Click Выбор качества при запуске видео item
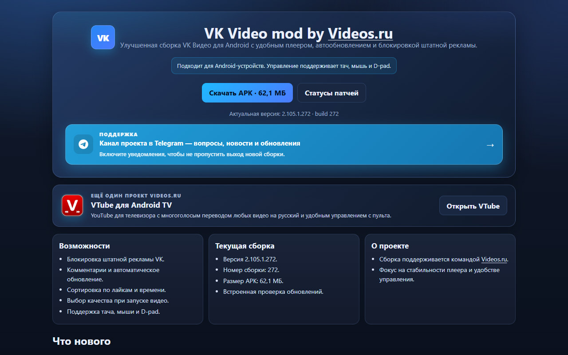The height and width of the screenshot is (355, 568). (118, 301)
